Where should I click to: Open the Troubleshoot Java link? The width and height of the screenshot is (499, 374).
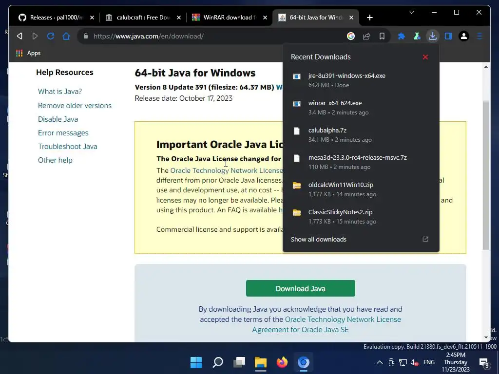pos(67,147)
